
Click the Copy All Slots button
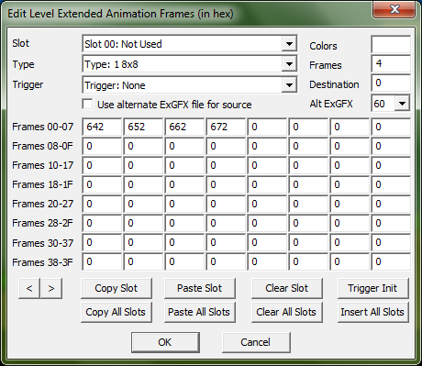pyautogui.click(x=117, y=312)
